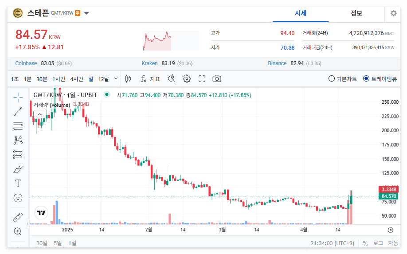The image size is (407, 254).
Task: Click the green market status dot
Action: [106, 94]
